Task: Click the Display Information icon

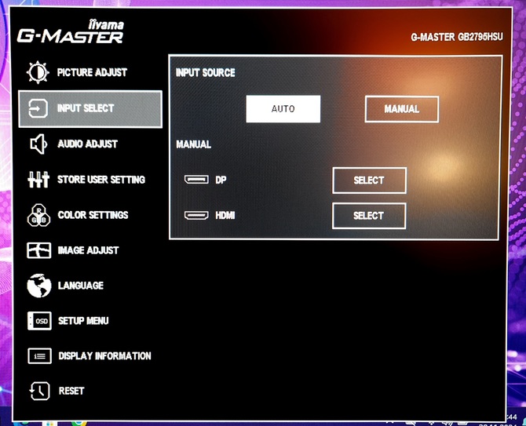Action: click(39, 355)
